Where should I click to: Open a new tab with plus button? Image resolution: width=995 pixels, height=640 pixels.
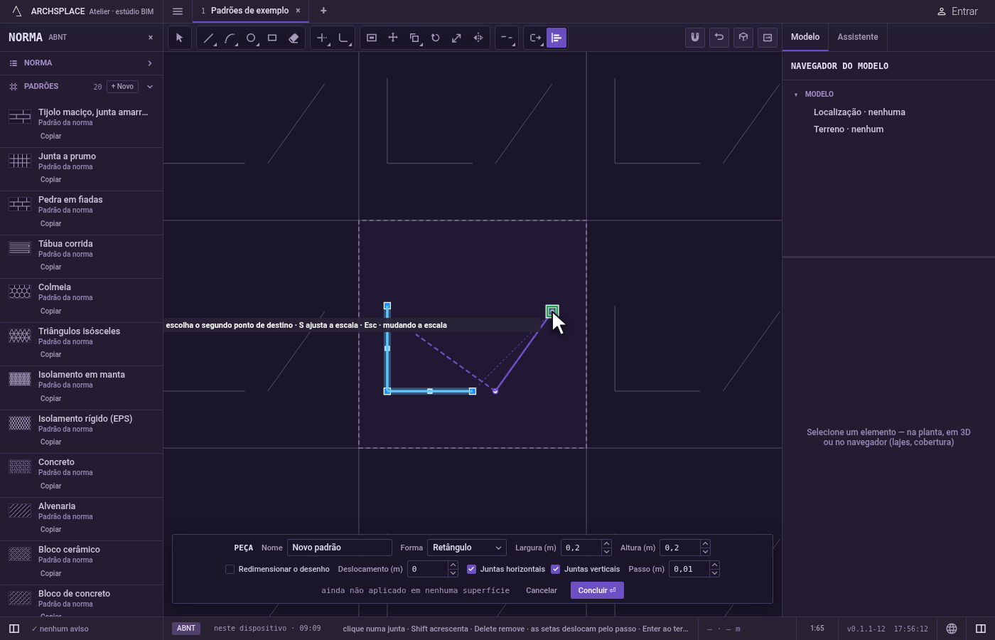click(323, 11)
